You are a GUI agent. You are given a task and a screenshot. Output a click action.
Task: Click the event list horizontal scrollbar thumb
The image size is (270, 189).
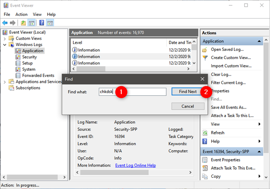point(91,69)
